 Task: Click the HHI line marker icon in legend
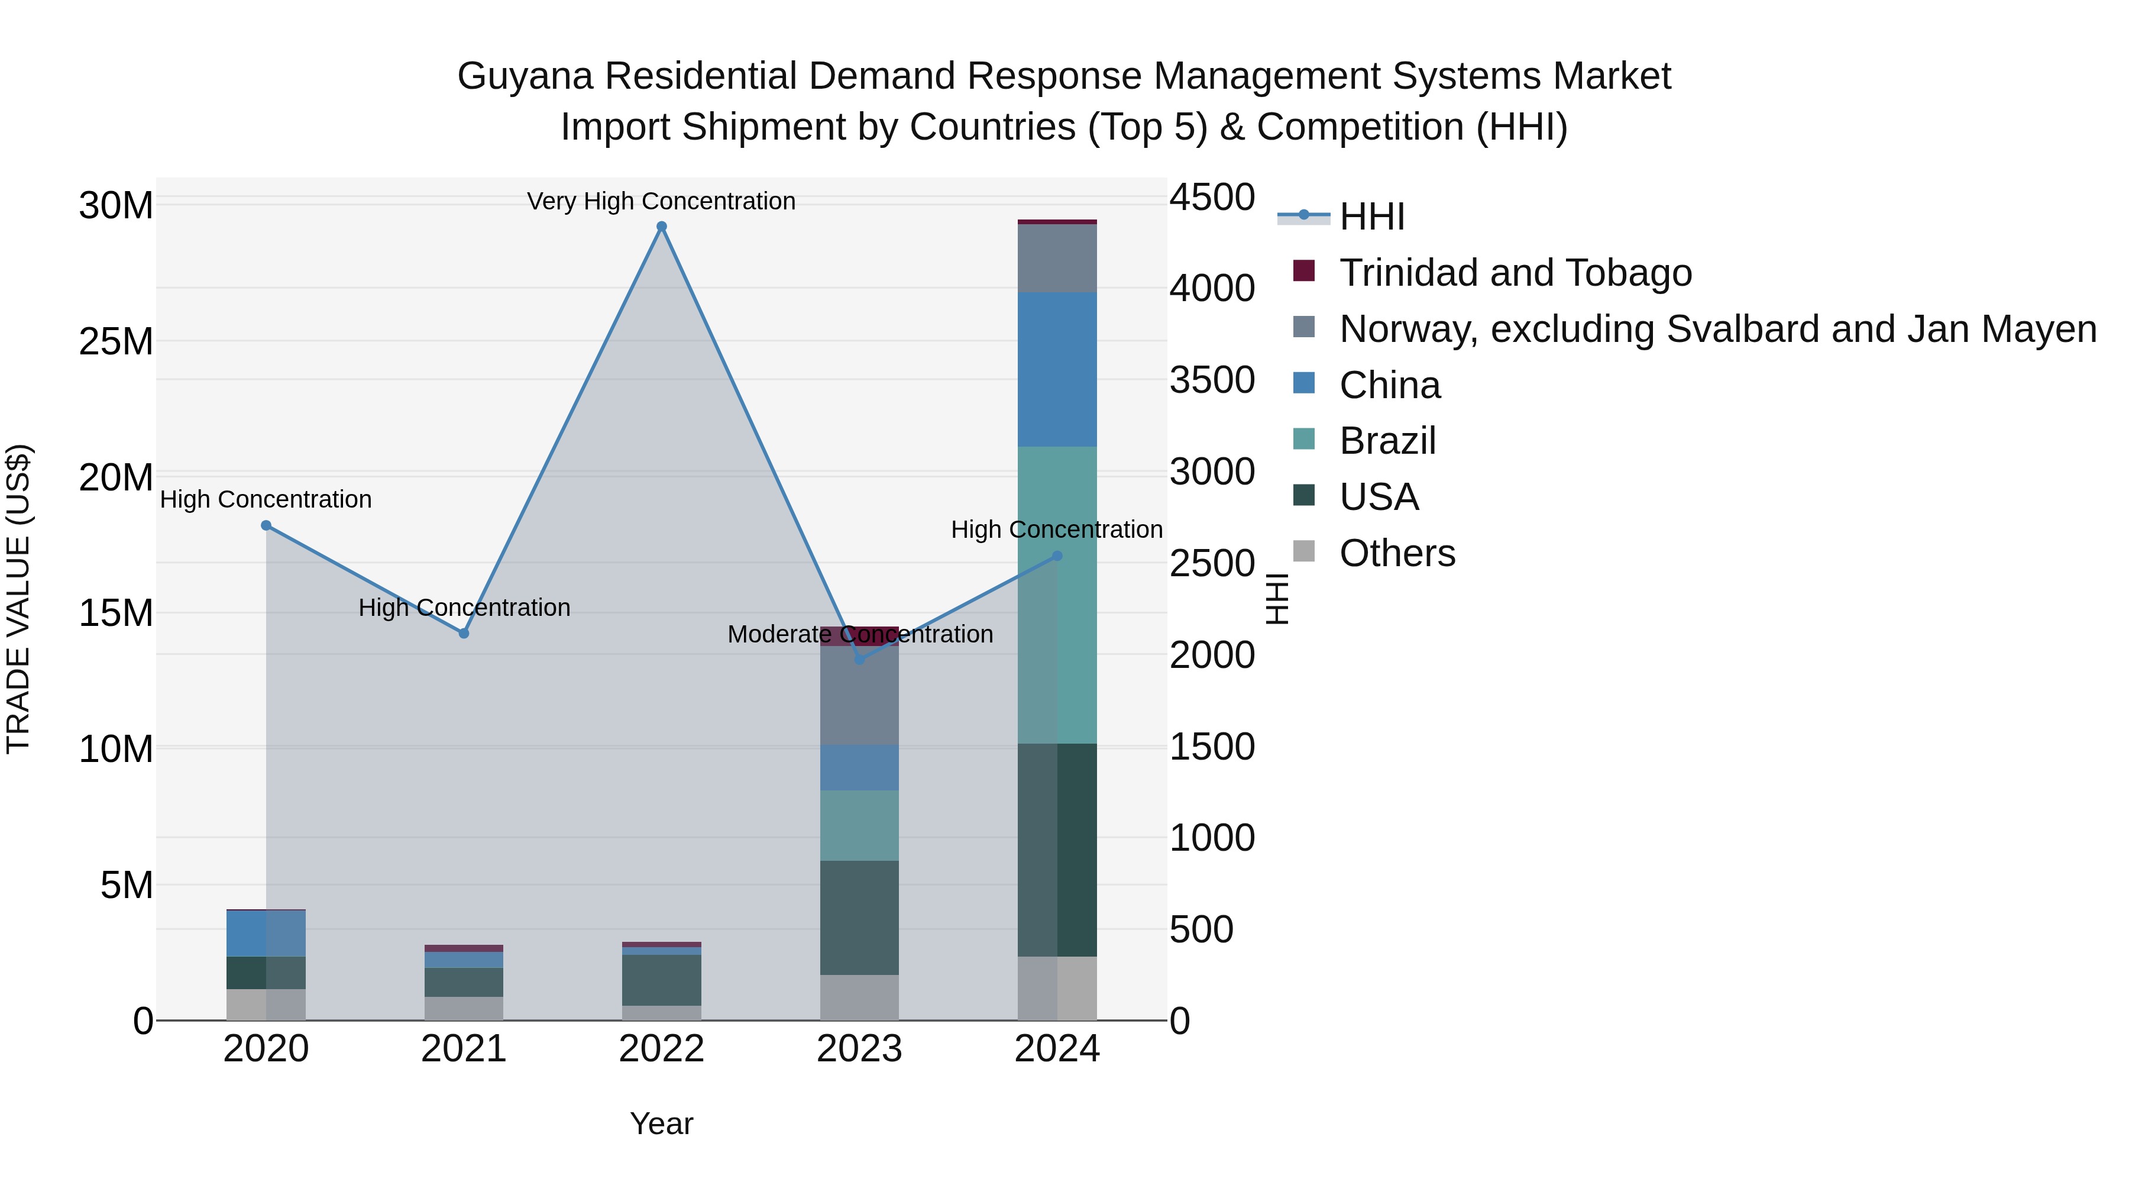pyautogui.click(x=1303, y=216)
